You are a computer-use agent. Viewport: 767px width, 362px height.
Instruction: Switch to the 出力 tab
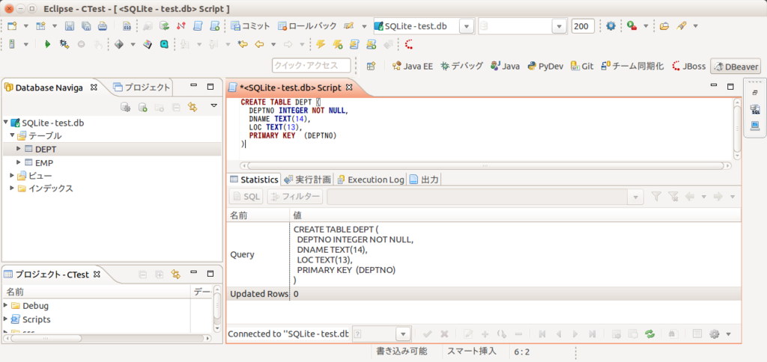(x=424, y=180)
